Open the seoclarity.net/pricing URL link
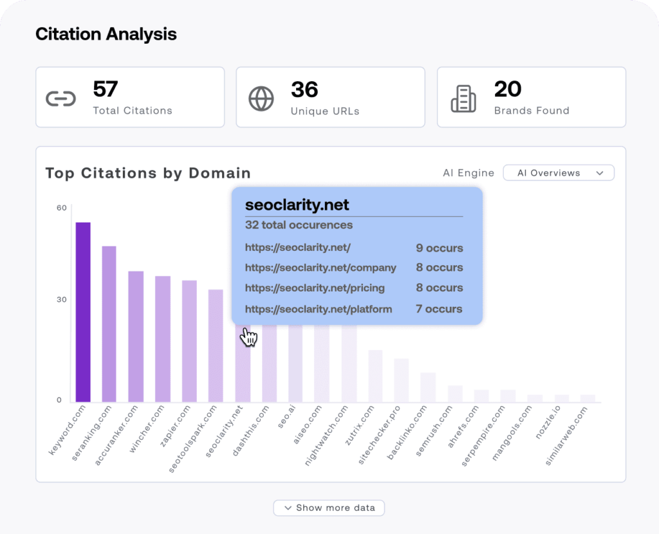 (315, 288)
